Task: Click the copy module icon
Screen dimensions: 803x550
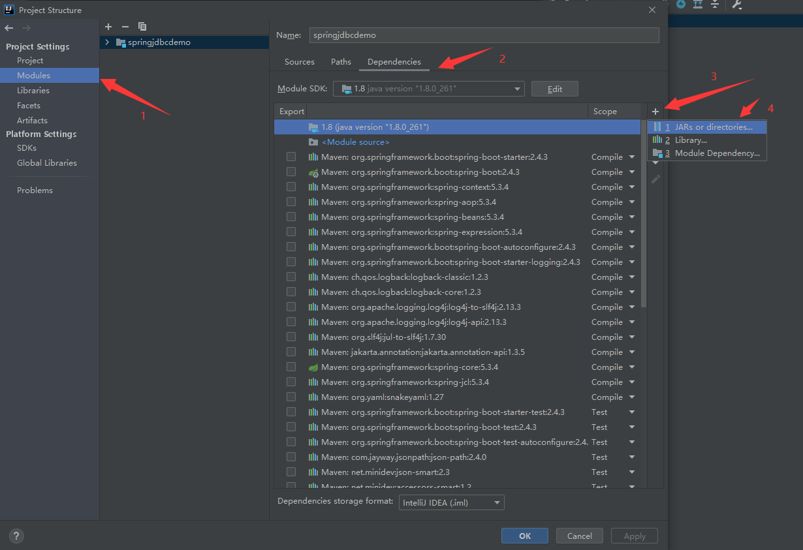Action: (x=142, y=27)
